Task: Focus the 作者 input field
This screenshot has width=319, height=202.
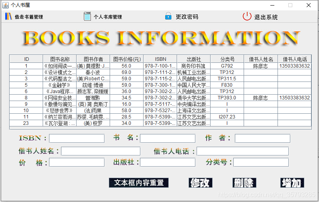Action: pyautogui.click(x=262, y=138)
